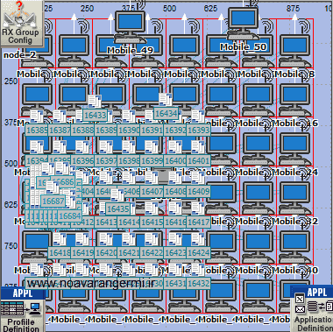333x332 pixels.
Task: Click the packet icon above label 16433
Action: point(95,102)
